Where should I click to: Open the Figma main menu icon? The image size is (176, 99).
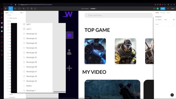(x=5, y=9)
